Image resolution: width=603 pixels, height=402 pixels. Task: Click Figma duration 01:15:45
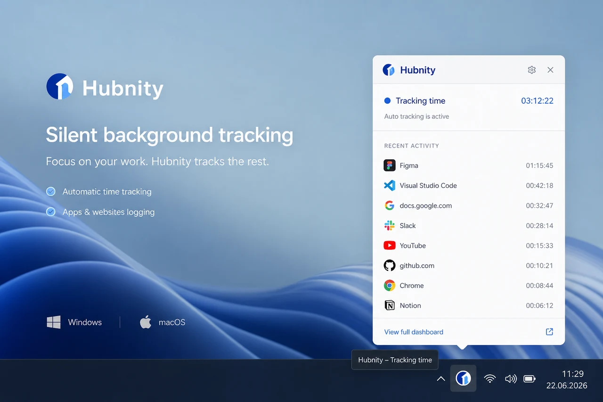point(540,165)
